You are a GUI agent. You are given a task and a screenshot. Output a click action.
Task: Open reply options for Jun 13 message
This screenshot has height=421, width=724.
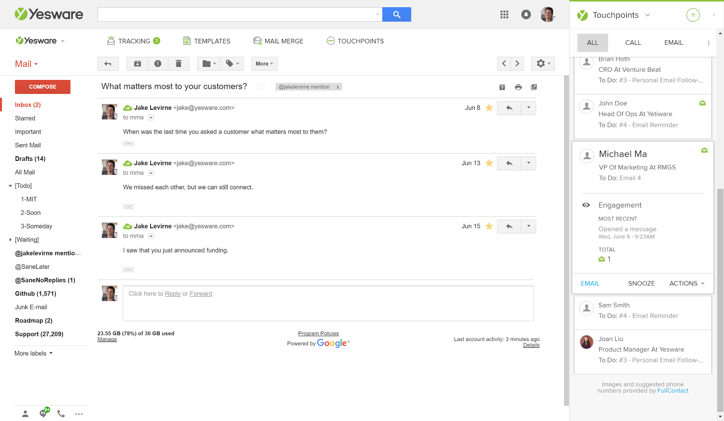(x=529, y=164)
